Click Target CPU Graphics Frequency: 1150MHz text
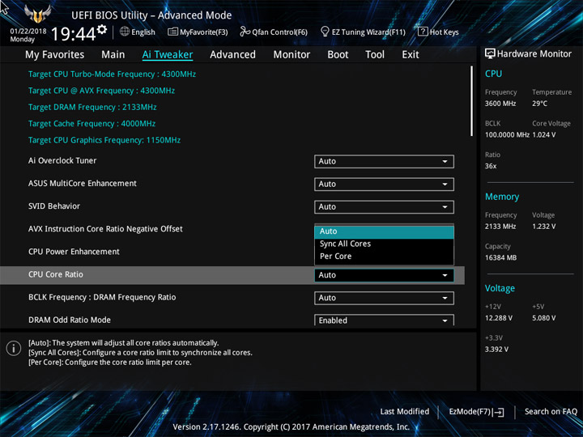The height and width of the screenshot is (437, 583). tap(104, 141)
